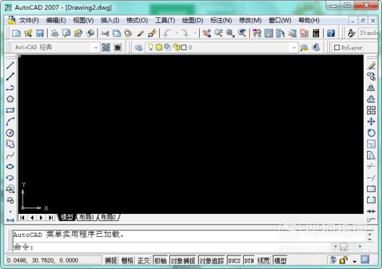This screenshot has width=382, height=269.
Task: Select the Extend tool
Action: (371, 178)
